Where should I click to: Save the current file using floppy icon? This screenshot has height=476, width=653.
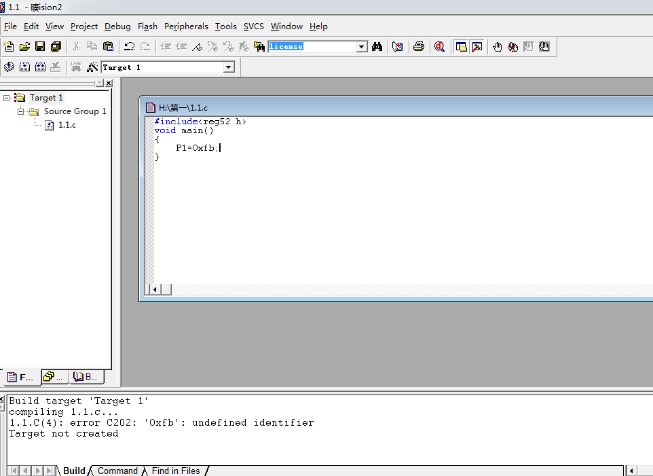[40, 47]
